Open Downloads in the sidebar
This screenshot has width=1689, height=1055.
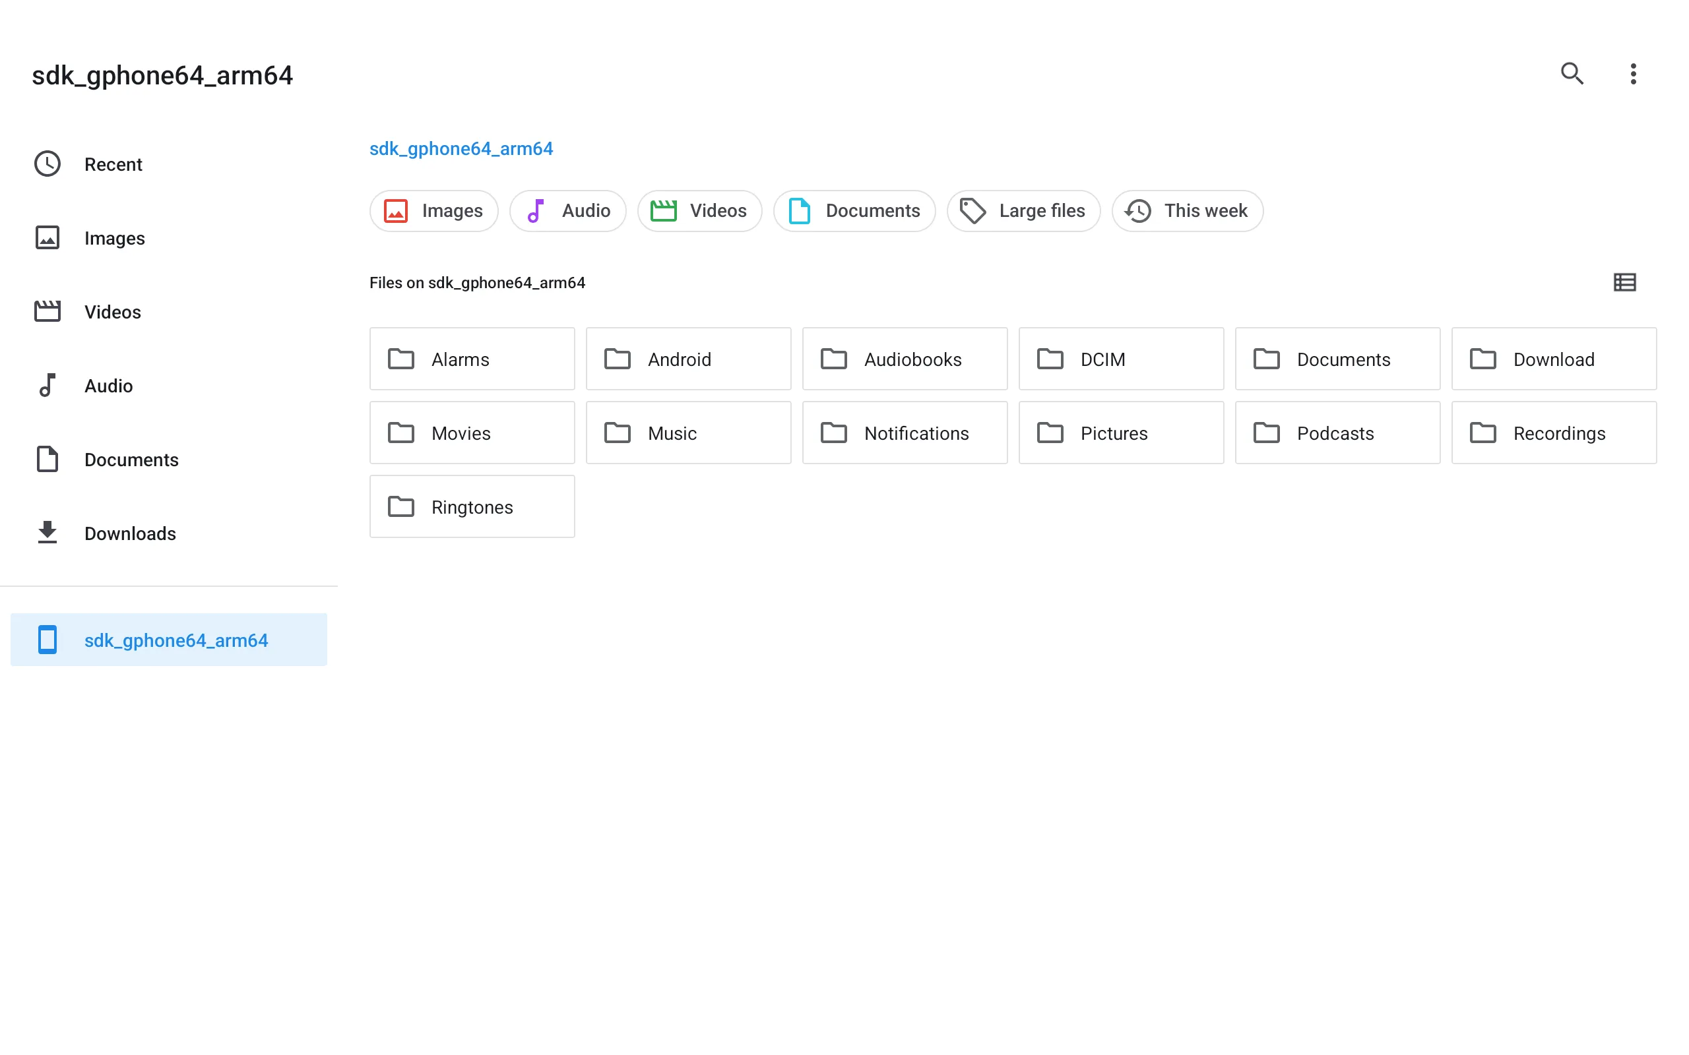pos(169,534)
